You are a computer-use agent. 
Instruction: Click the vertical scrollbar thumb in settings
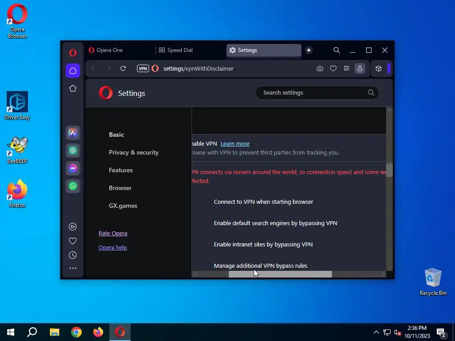click(389, 170)
